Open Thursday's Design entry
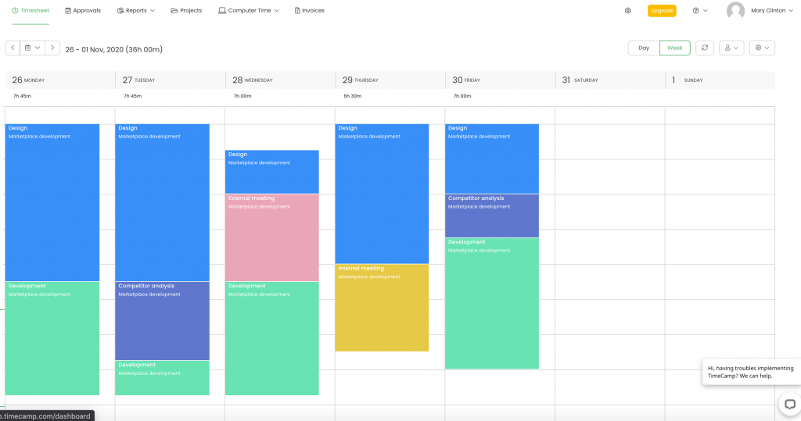 click(382, 194)
